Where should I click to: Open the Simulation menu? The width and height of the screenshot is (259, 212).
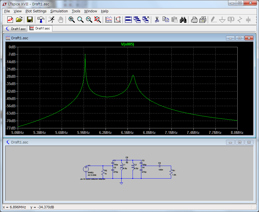[59, 11]
